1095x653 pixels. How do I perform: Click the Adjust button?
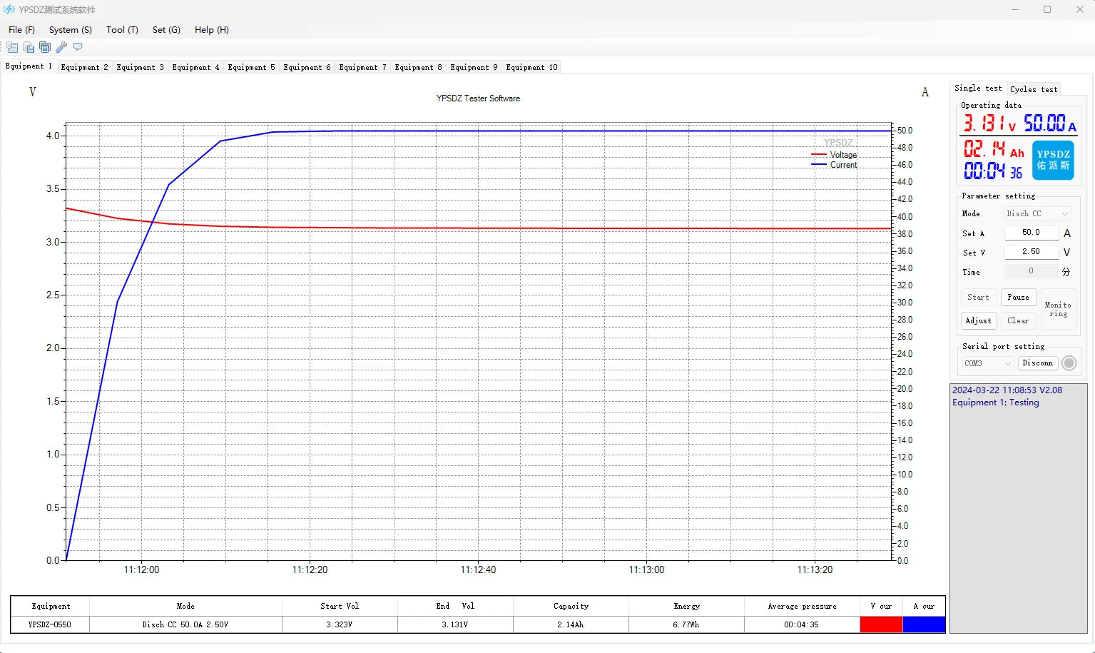[x=978, y=321]
